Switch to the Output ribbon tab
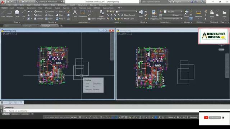Viewport: 230px width, 129px height. coord(57,8)
